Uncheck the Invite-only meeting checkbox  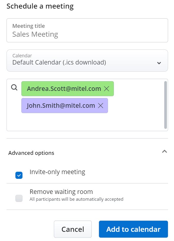click(19, 175)
